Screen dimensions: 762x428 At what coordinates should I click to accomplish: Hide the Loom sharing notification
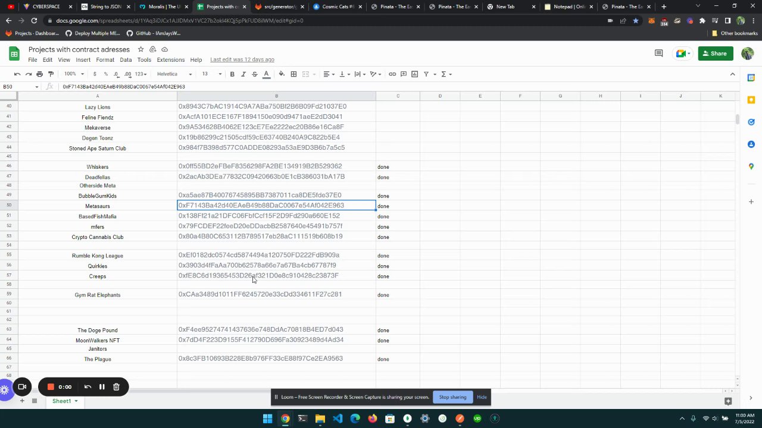tap(482, 397)
